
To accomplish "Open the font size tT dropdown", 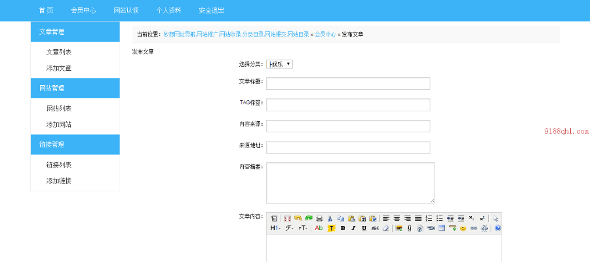I will [x=303, y=228].
